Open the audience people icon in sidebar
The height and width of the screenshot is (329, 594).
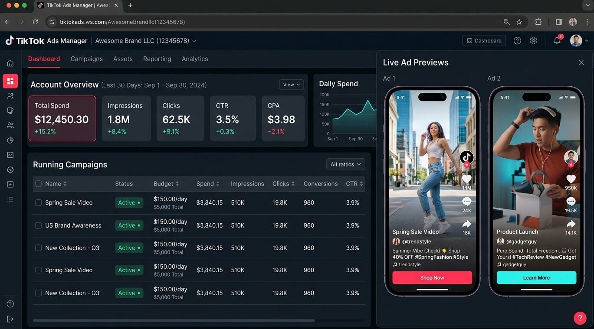[x=10, y=125]
